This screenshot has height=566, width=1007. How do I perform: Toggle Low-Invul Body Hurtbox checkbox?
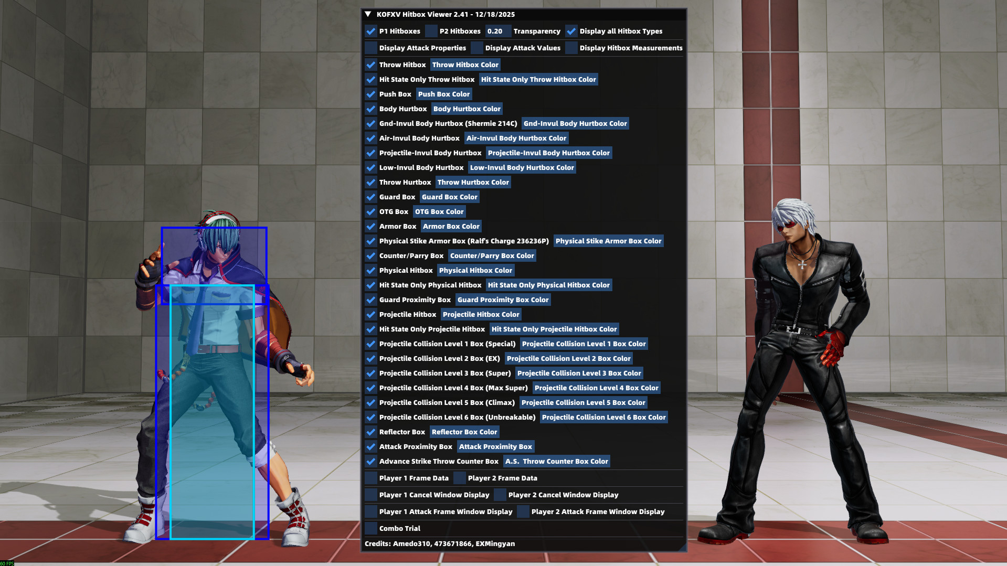371,167
